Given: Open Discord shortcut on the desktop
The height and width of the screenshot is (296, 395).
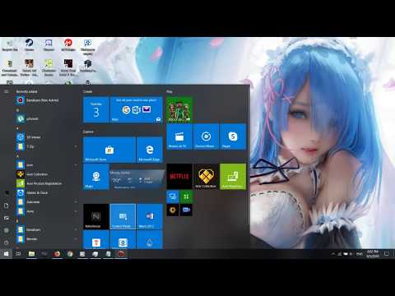Looking at the screenshot, I should [49, 45].
